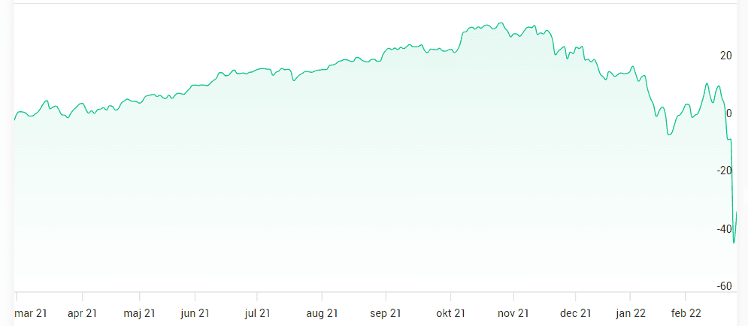Click the "mar 21" x-axis label
Viewport: 748px width, 326px height.
(30, 313)
